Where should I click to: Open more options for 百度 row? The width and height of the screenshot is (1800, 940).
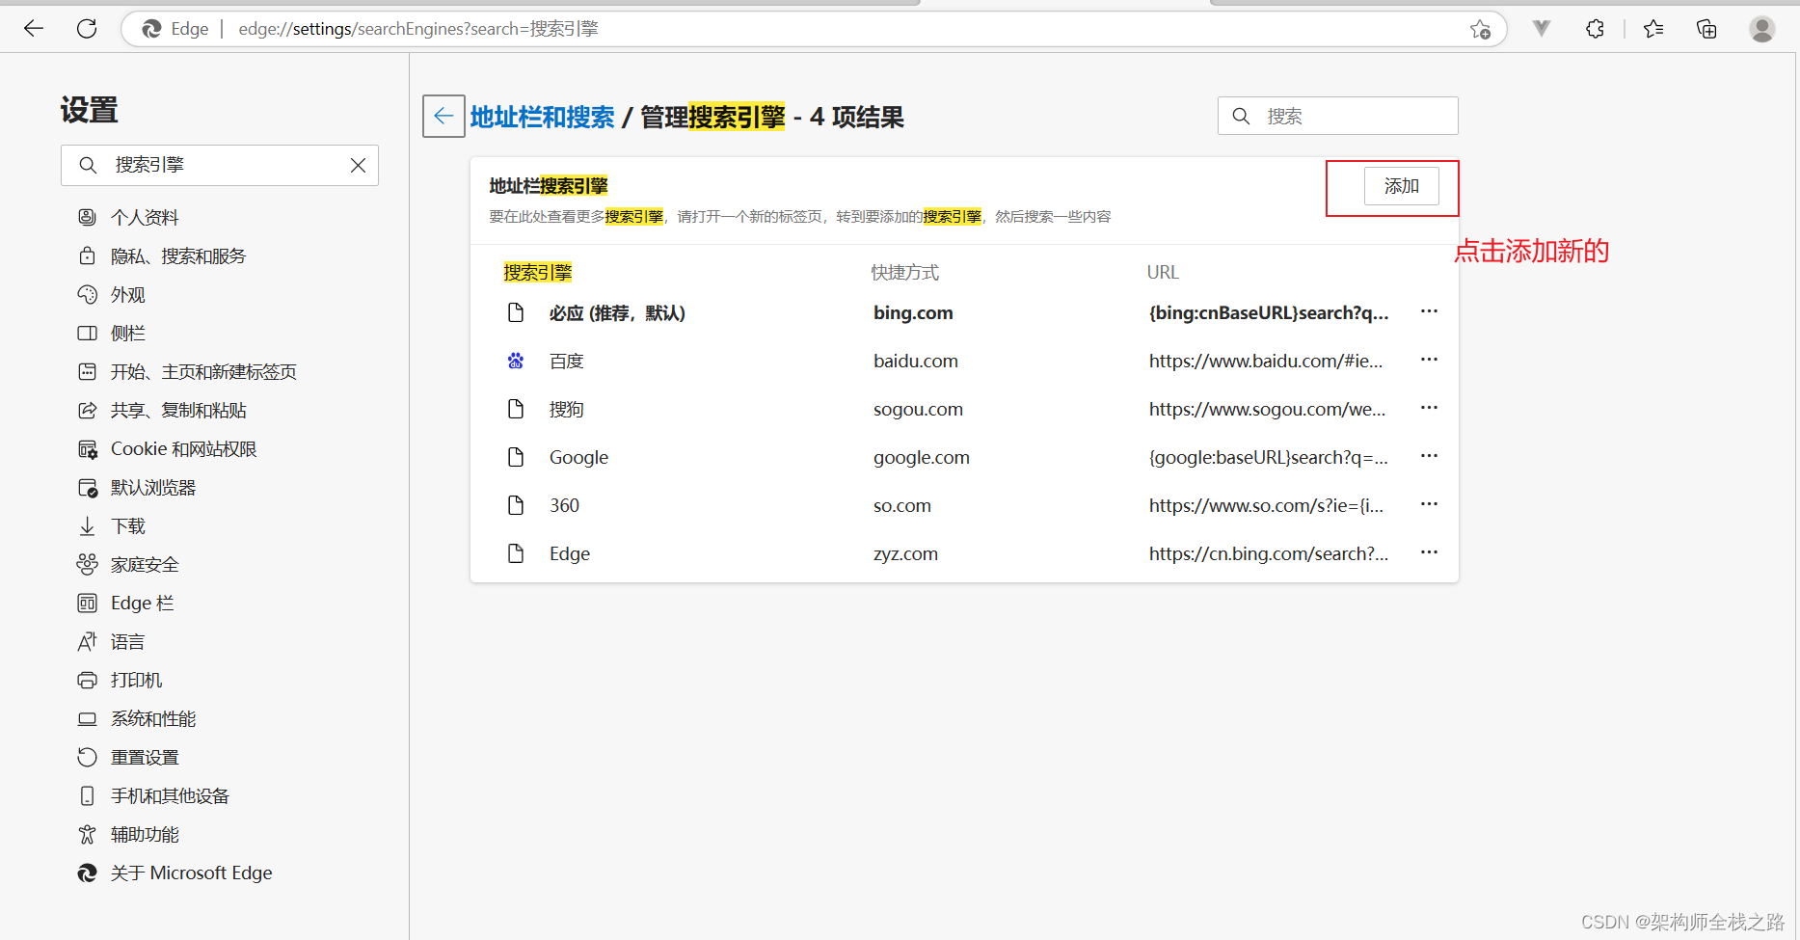tap(1429, 360)
